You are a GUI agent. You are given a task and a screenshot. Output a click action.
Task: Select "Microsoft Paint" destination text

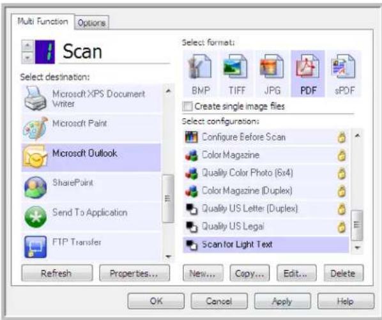(x=80, y=123)
